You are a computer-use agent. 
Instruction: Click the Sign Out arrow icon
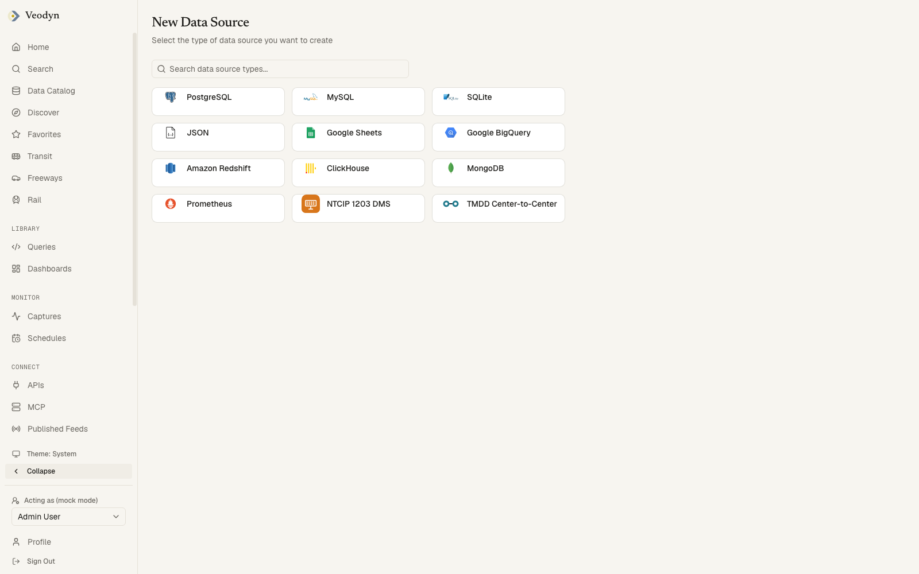tap(16, 561)
